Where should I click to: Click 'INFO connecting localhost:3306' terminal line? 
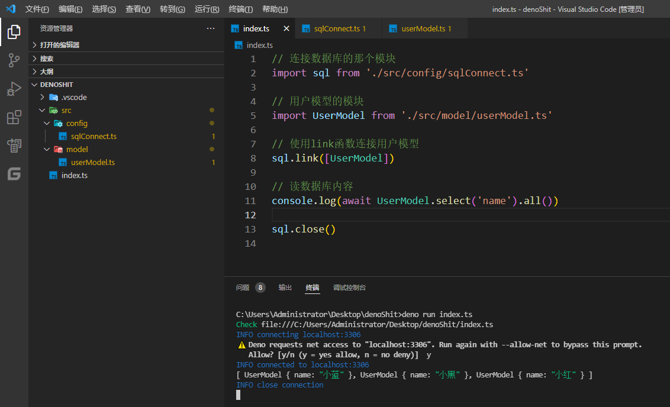(298, 335)
